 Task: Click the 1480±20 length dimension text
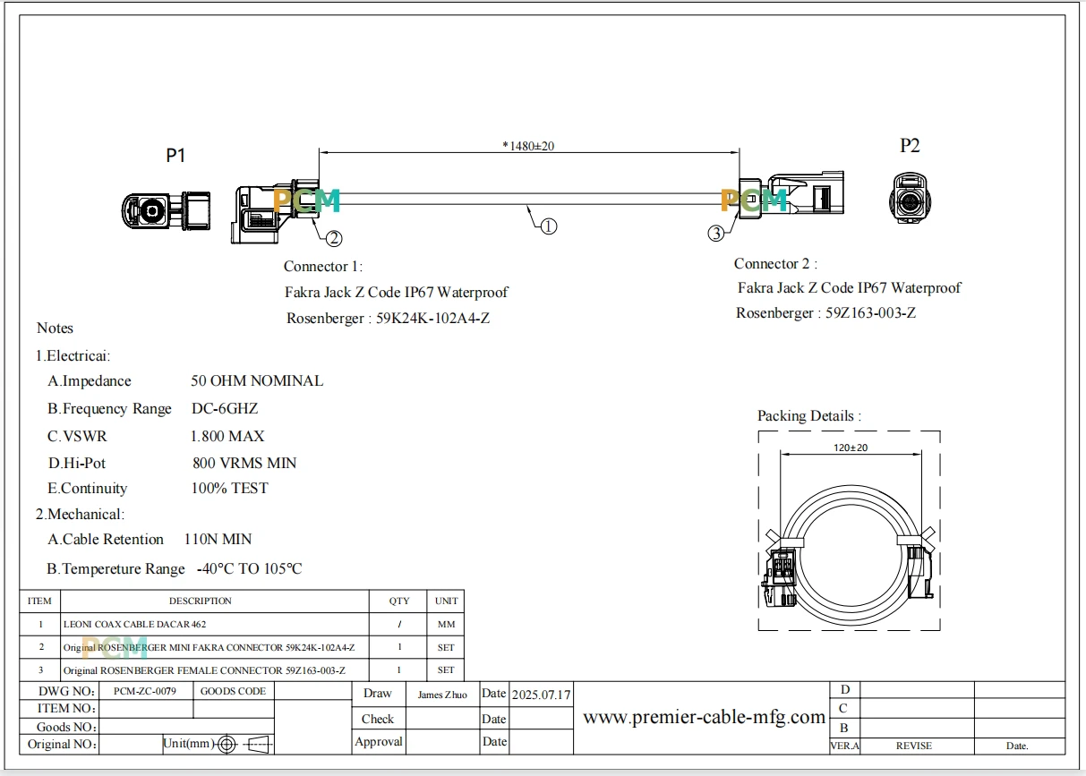(528, 146)
